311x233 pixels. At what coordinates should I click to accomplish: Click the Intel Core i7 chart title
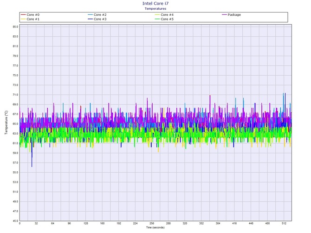click(155, 3)
